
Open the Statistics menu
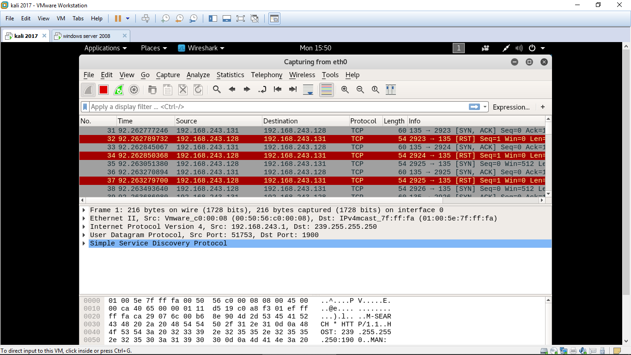point(230,75)
